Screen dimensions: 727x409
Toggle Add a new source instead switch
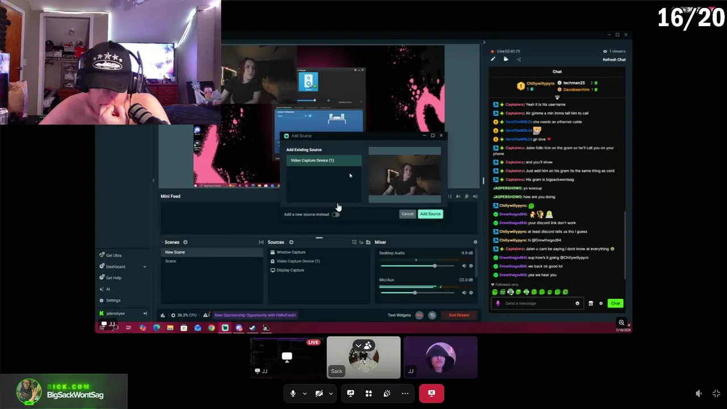336,214
